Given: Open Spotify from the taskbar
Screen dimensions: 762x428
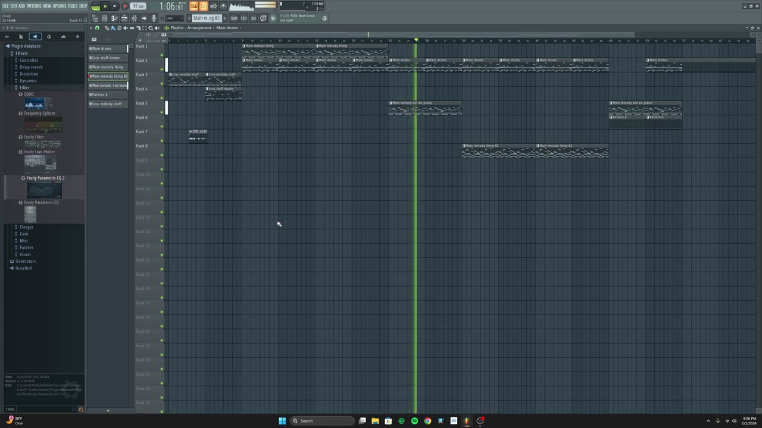Looking at the screenshot, I should coord(414,421).
